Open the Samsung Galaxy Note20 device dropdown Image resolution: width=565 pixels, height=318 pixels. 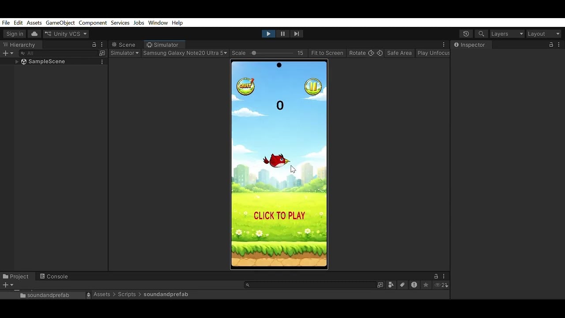point(185,53)
